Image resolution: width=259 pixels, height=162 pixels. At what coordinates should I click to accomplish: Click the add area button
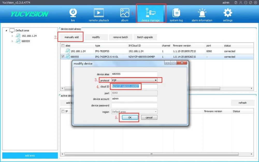click(30, 156)
